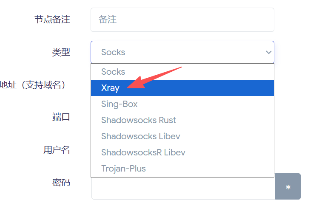Image resolution: width=319 pixels, height=214 pixels.
Task: Click the 节点备注 field label
Action: [52, 20]
